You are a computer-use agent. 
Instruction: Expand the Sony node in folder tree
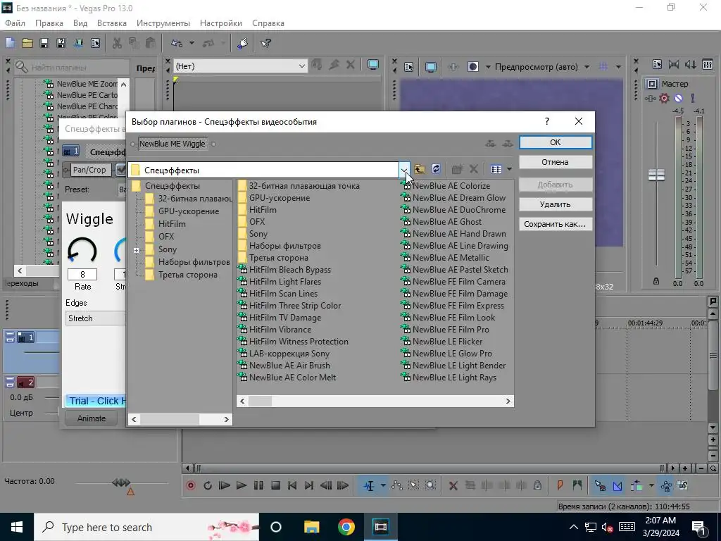click(x=136, y=250)
